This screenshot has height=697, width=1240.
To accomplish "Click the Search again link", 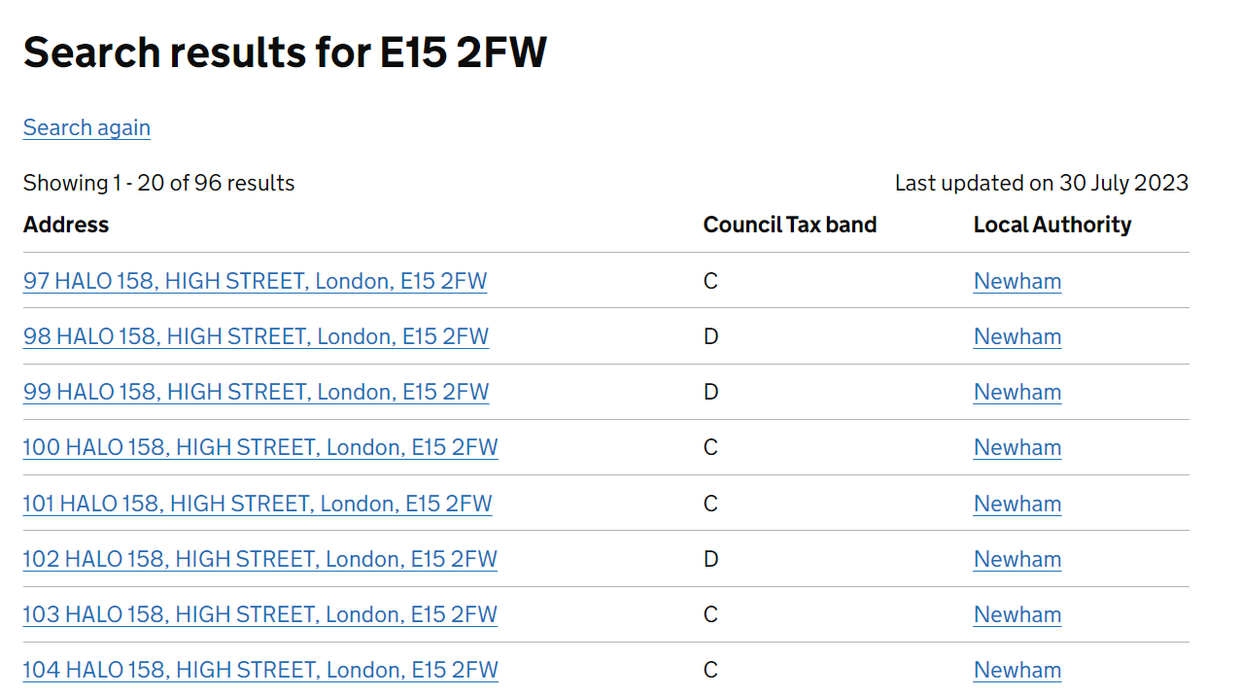I will [x=86, y=127].
